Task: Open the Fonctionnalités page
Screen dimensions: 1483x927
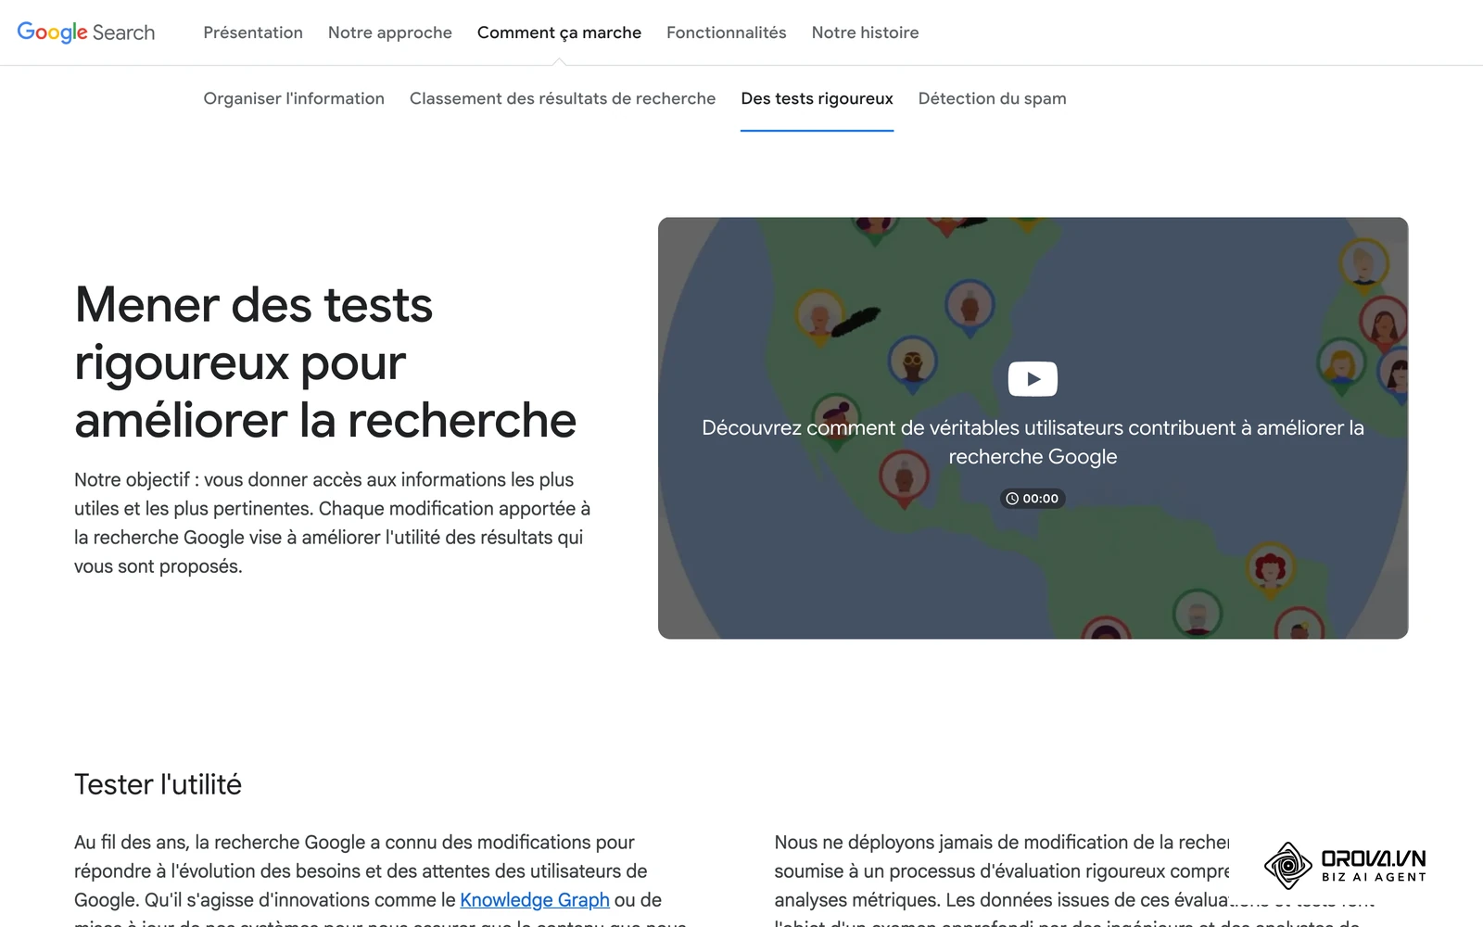Action: pos(726,32)
